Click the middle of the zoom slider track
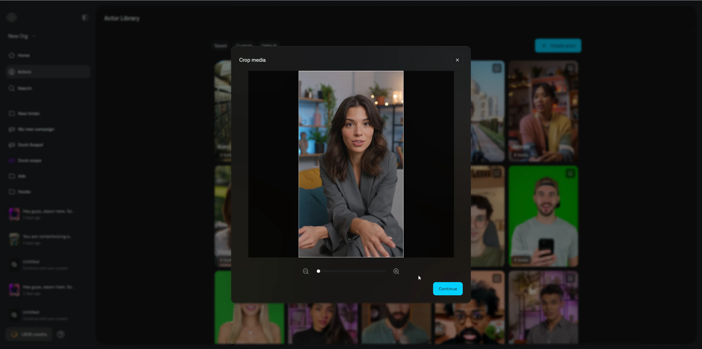Image resolution: width=702 pixels, height=349 pixels. pos(351,271)
